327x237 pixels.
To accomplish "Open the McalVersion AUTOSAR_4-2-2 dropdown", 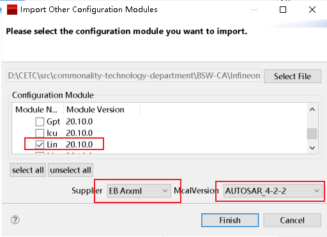I will [273, 191].
